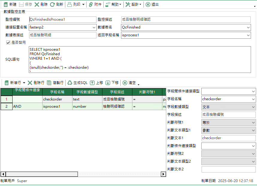Open the 判斷文本類型1 參數 dropdown
257x186 pixels.
tap(253, 130)
